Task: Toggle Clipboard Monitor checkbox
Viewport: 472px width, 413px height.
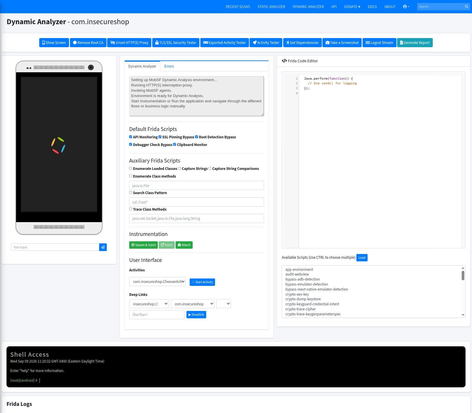Action: [x=175, y=145]
